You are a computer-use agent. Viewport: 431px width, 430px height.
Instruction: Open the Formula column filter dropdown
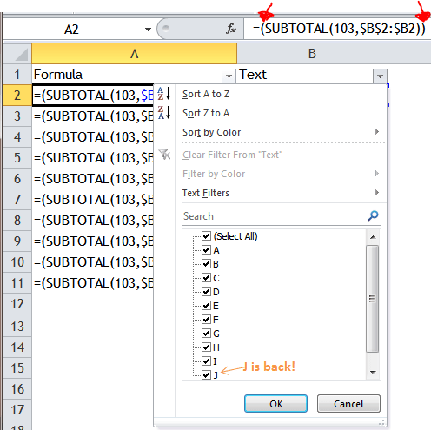(229, 76)
